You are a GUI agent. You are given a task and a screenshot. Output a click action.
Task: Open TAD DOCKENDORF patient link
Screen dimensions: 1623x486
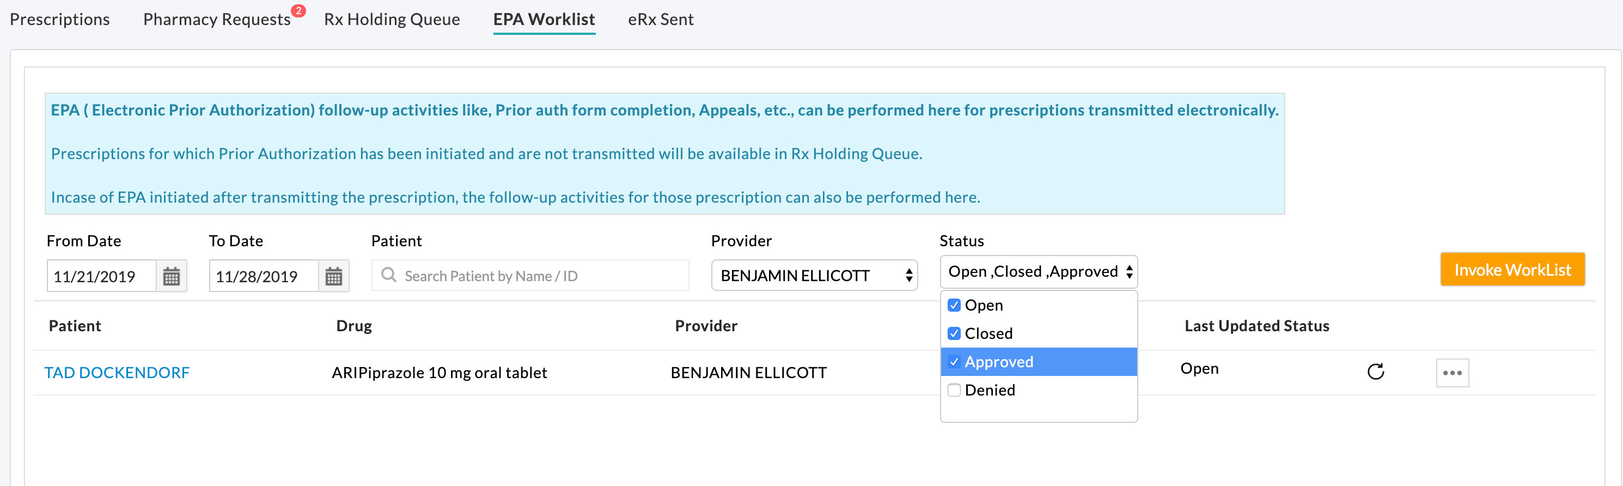click(x=117, y=373)
